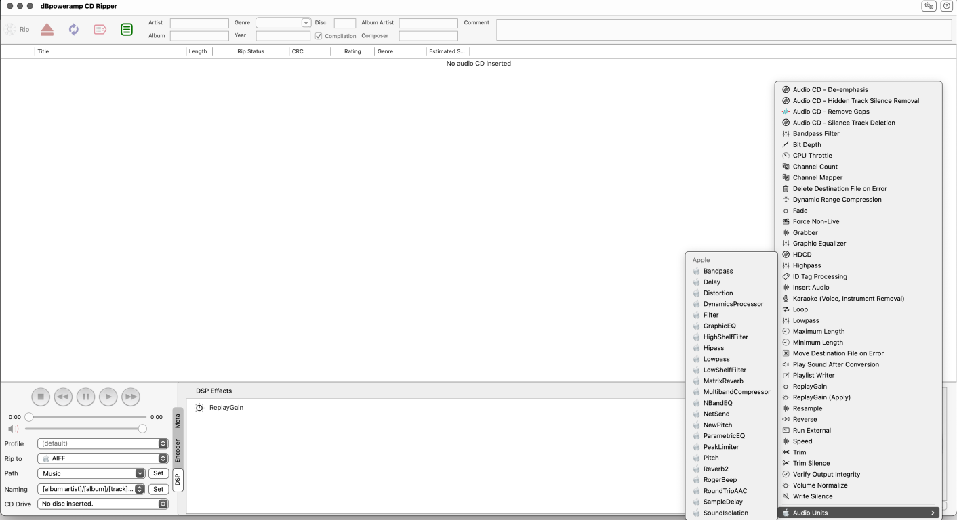
Task: Click the Loop arrows icon
Action: pos(786,309)
